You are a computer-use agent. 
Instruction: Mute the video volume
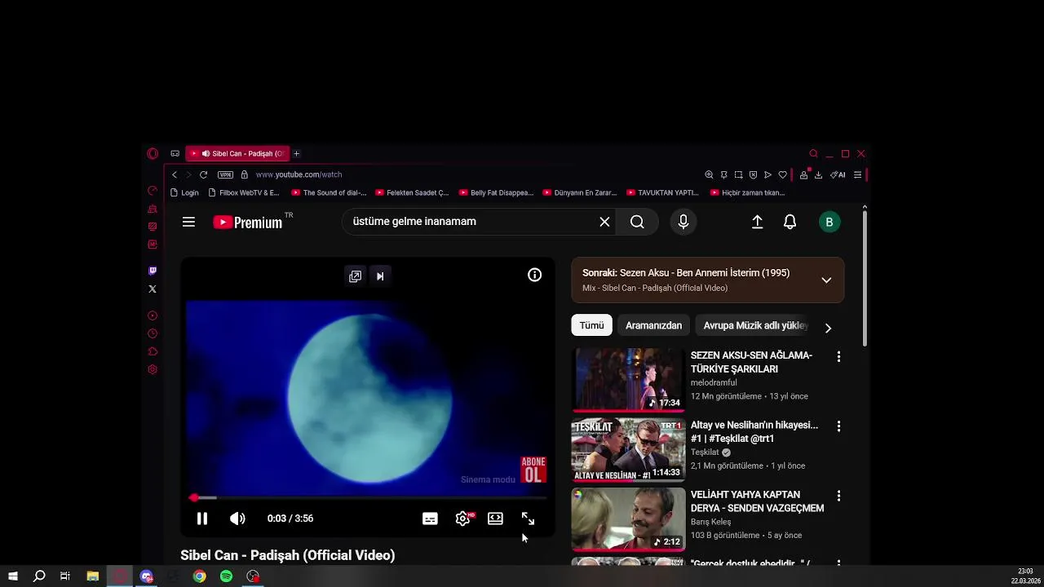[x=237, y=519]
